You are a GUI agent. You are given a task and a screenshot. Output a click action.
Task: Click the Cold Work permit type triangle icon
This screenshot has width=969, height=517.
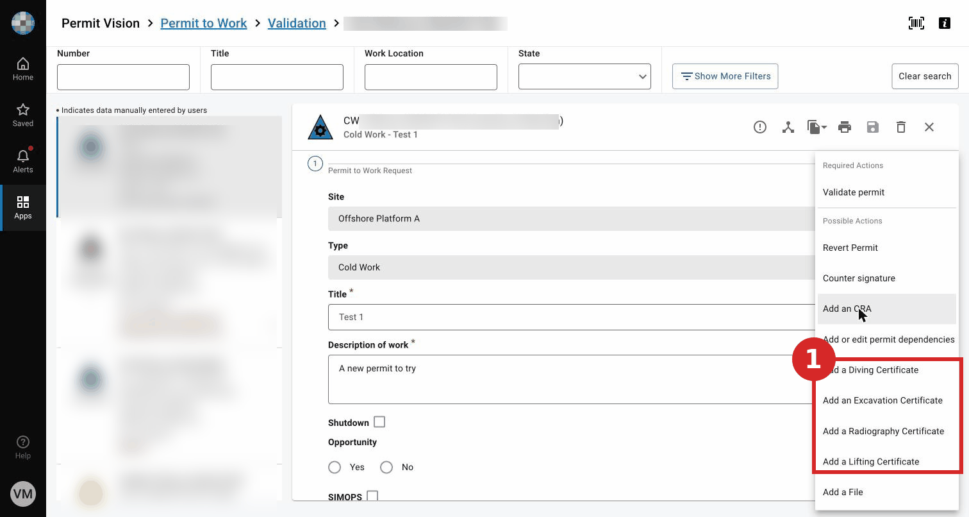[x=320, y=128]
